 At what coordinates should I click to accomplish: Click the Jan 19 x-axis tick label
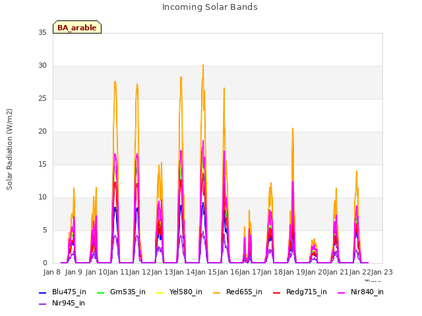[x=294, y=272]
